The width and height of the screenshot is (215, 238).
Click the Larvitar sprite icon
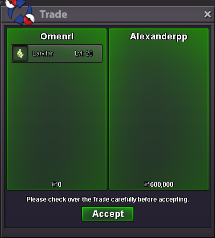[x=20, y=54]
